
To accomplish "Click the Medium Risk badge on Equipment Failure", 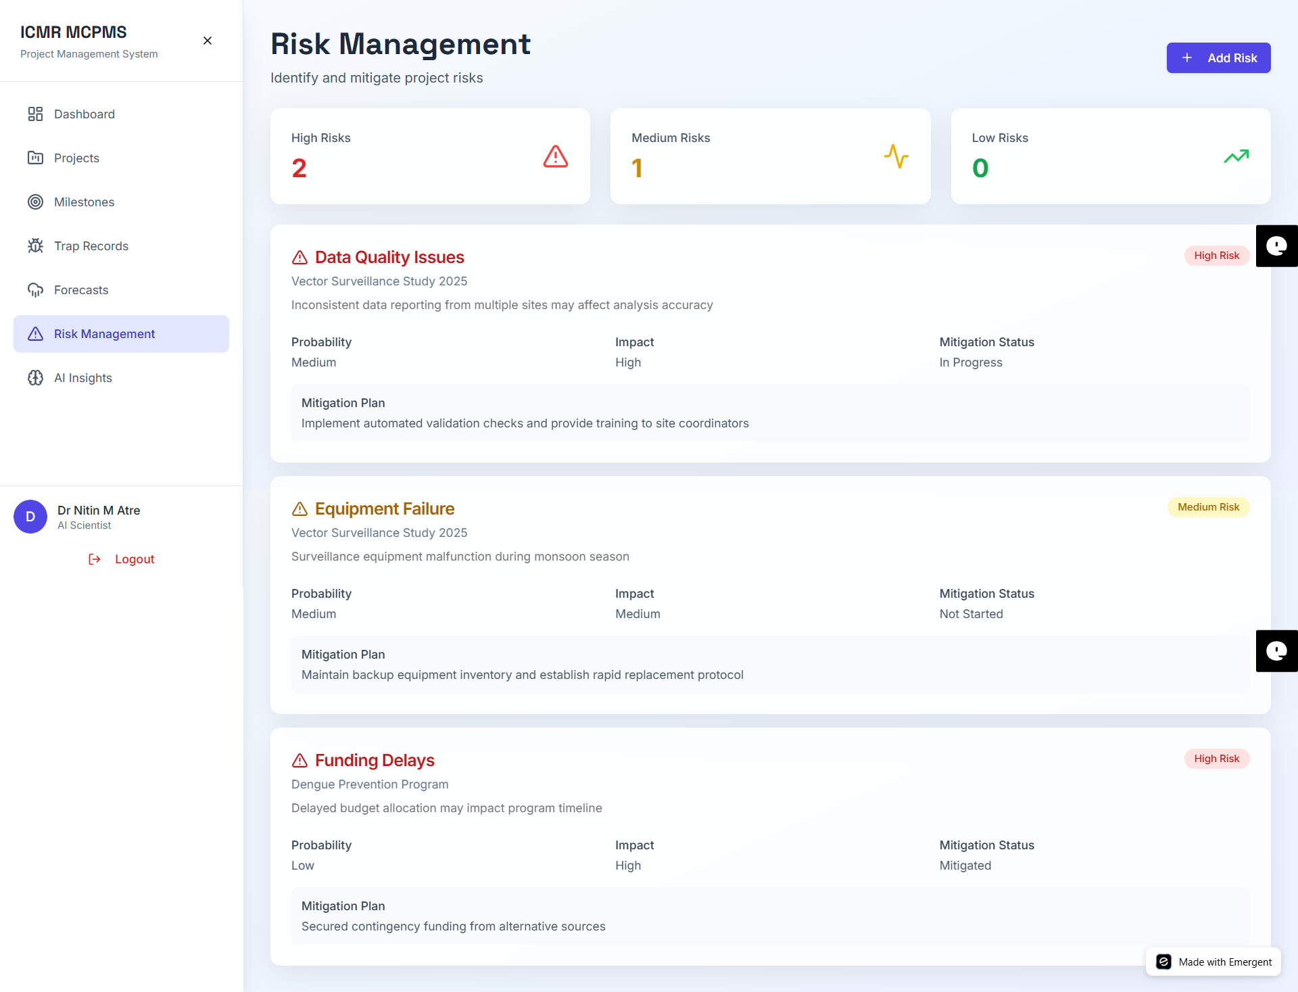I will pyautogui.click(x=1208, y=507).
